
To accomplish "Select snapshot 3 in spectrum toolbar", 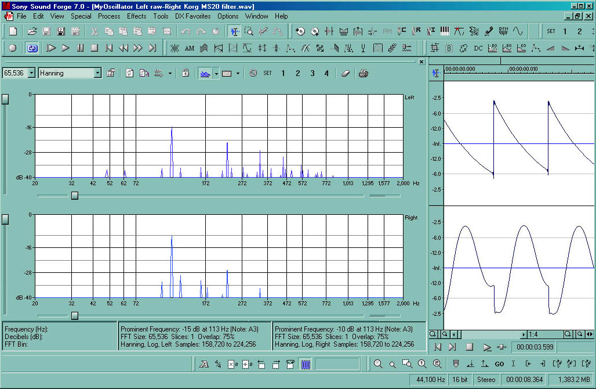I will [312, 73].
